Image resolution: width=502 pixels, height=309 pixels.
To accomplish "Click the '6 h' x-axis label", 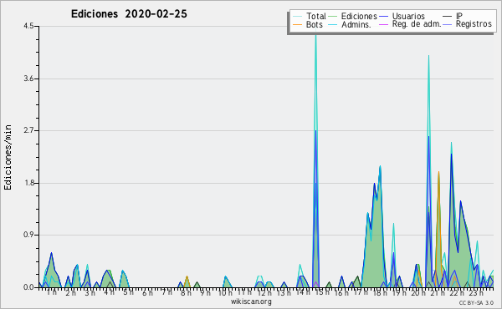I will pos(147,292).
